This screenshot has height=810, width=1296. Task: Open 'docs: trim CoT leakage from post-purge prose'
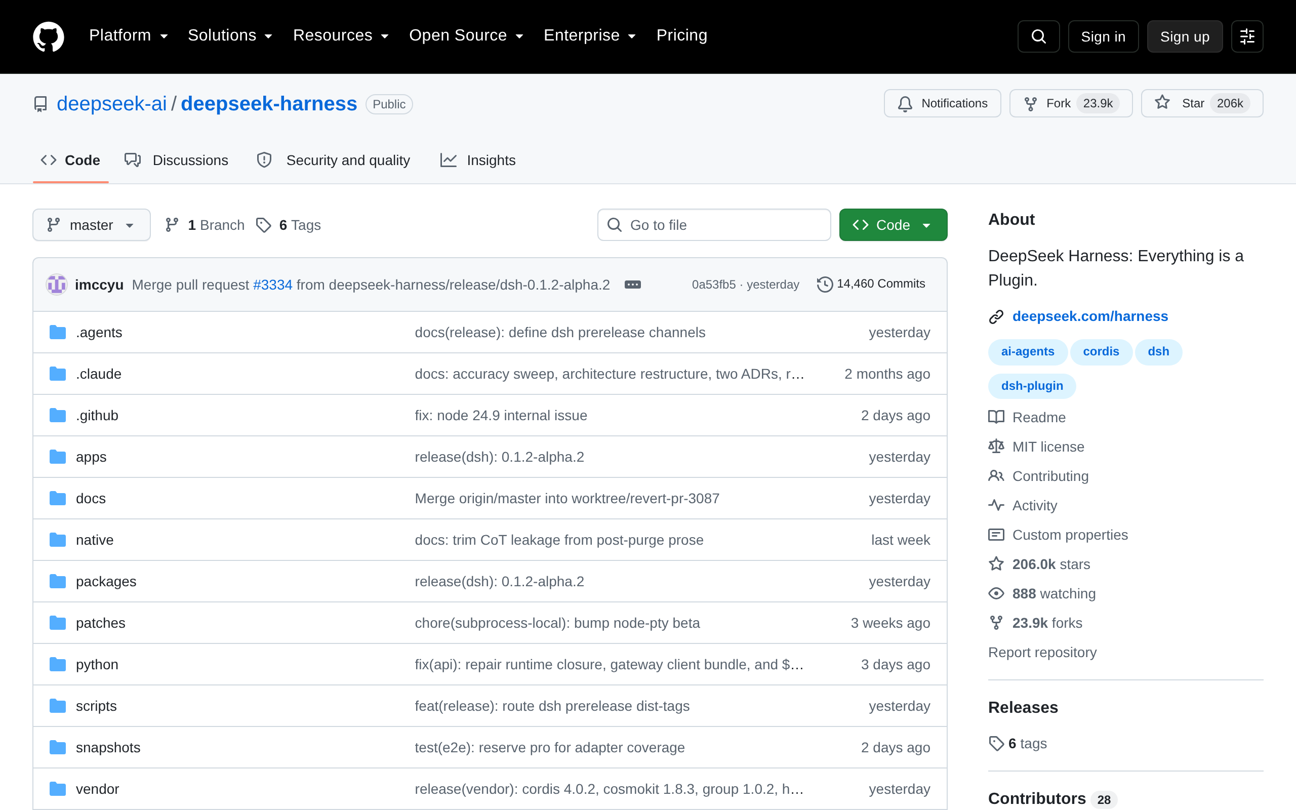pos(559,540)
